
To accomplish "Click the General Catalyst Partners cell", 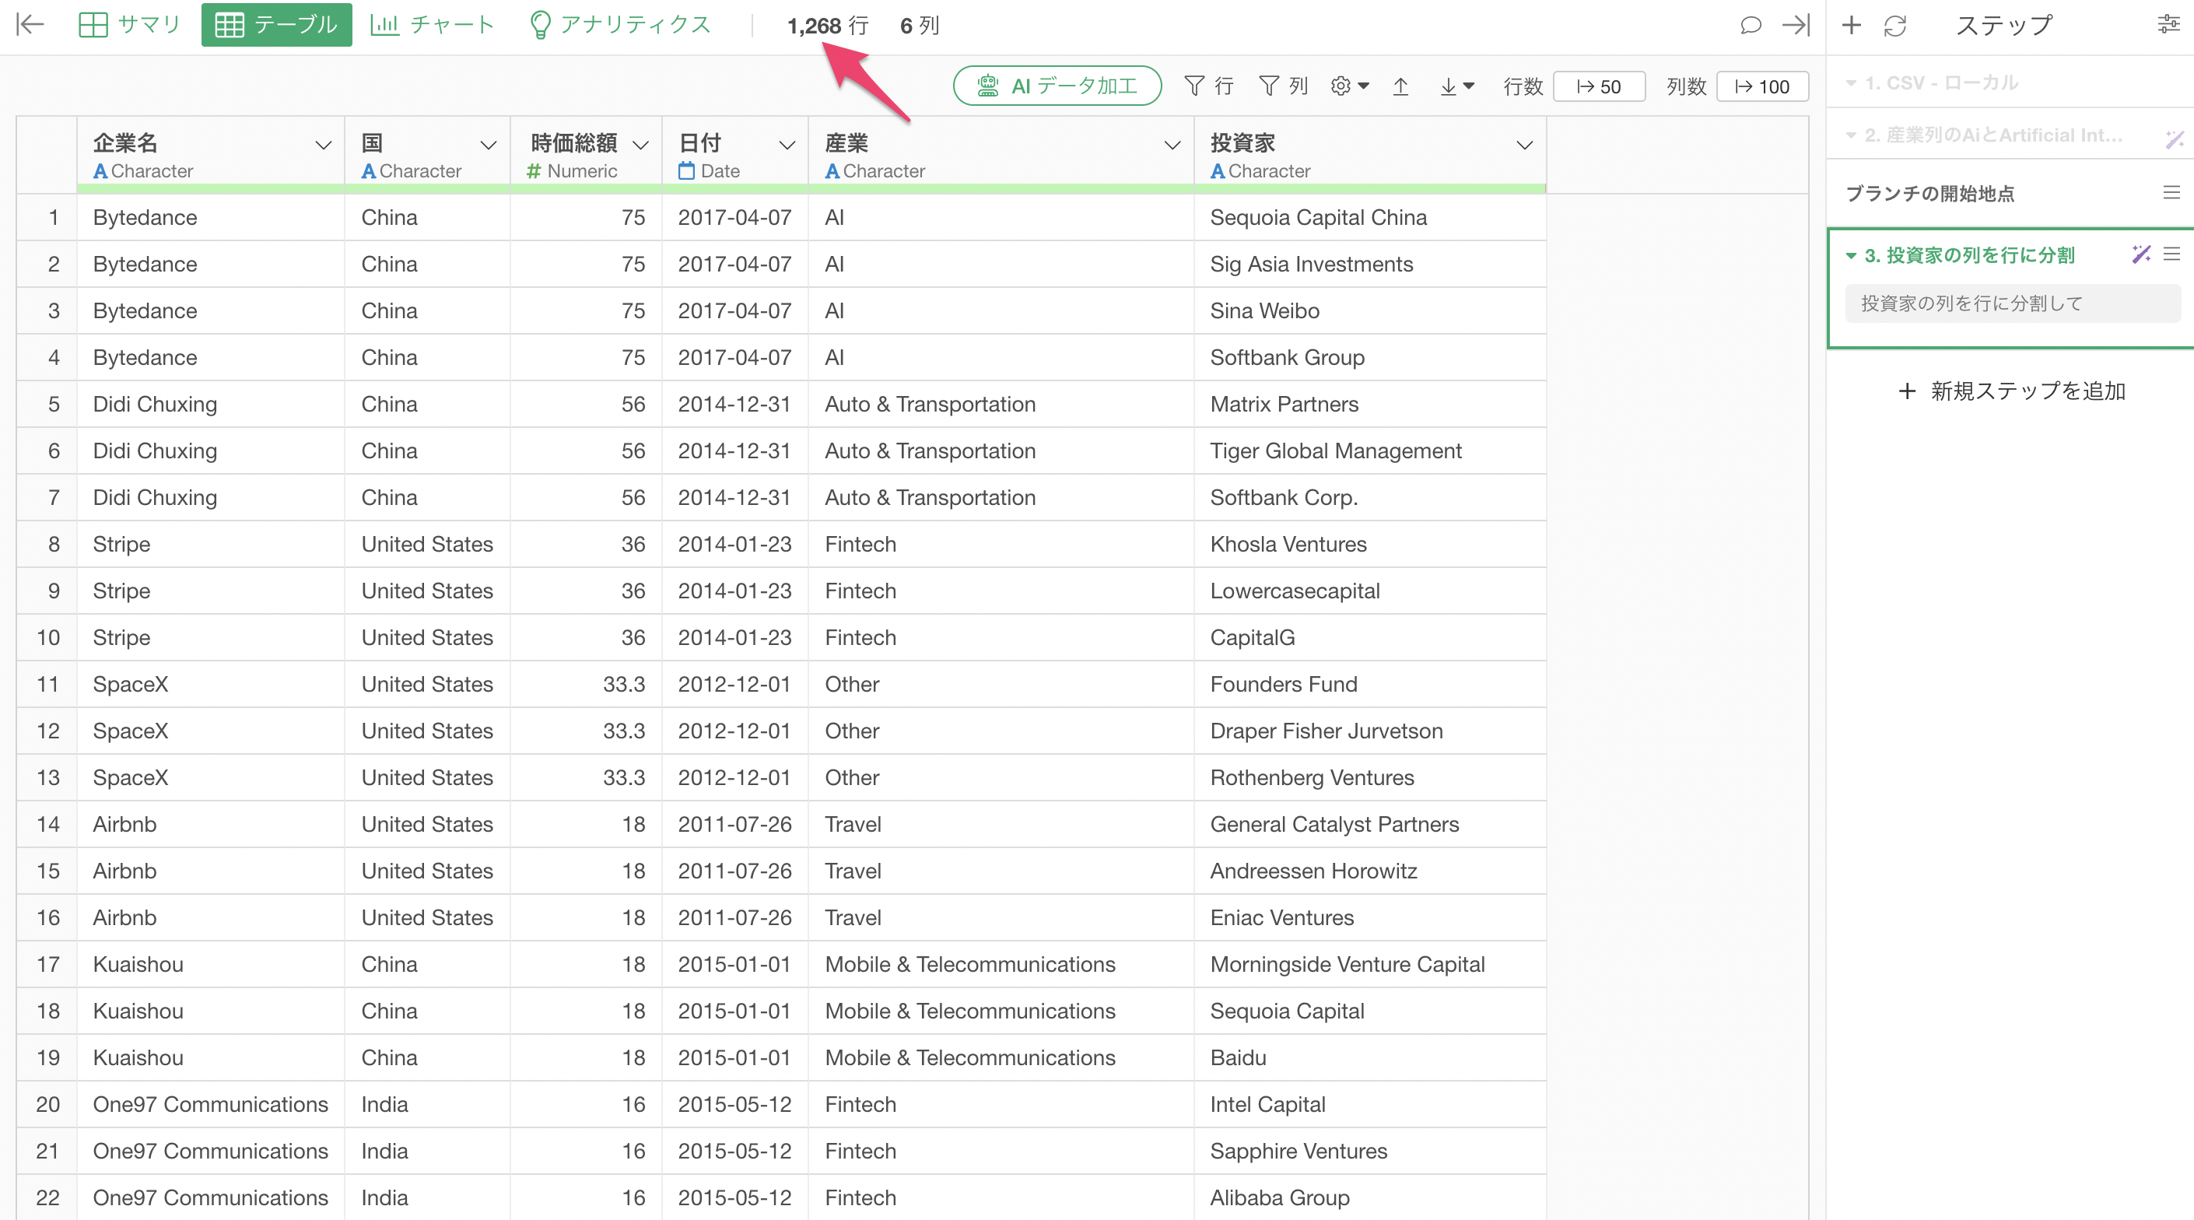I will (1369, 825).
